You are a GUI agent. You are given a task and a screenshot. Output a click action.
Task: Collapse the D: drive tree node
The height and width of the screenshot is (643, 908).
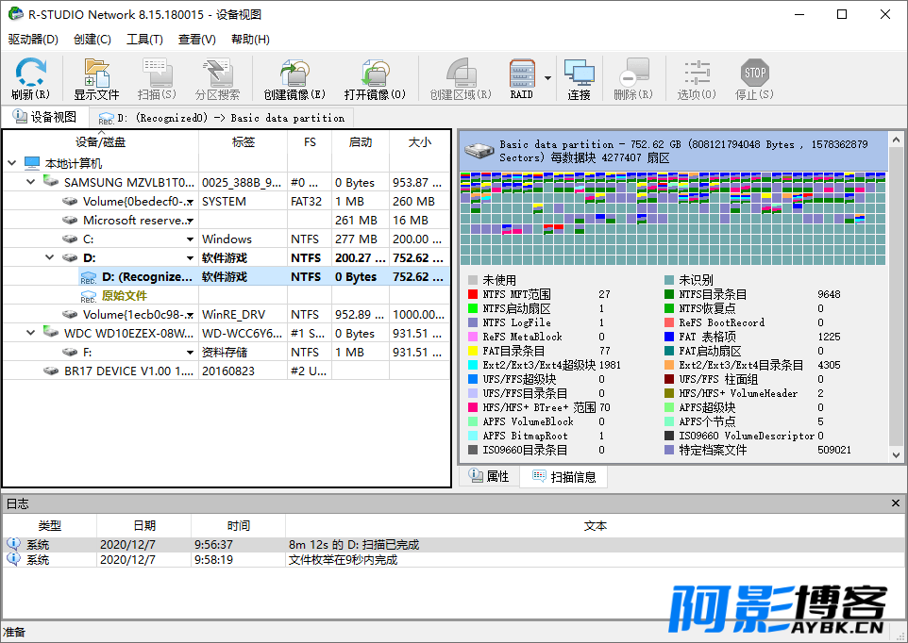tap(49, 257)
